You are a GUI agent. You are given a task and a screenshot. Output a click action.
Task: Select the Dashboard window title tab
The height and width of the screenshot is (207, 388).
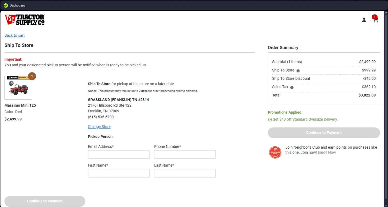[x=17, y=5]
